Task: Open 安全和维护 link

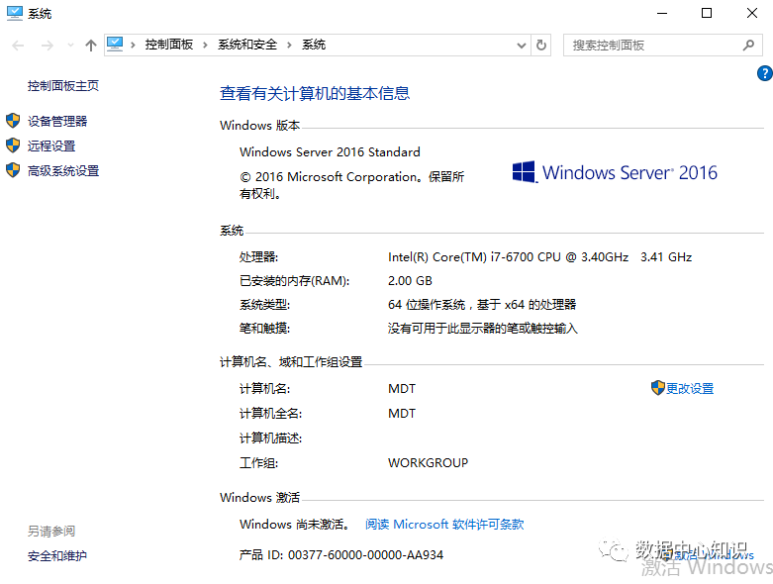Action: pos(57,556)
